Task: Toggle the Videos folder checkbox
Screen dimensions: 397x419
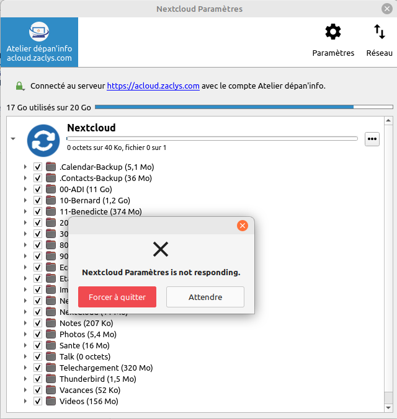Action: pos(38,401)
